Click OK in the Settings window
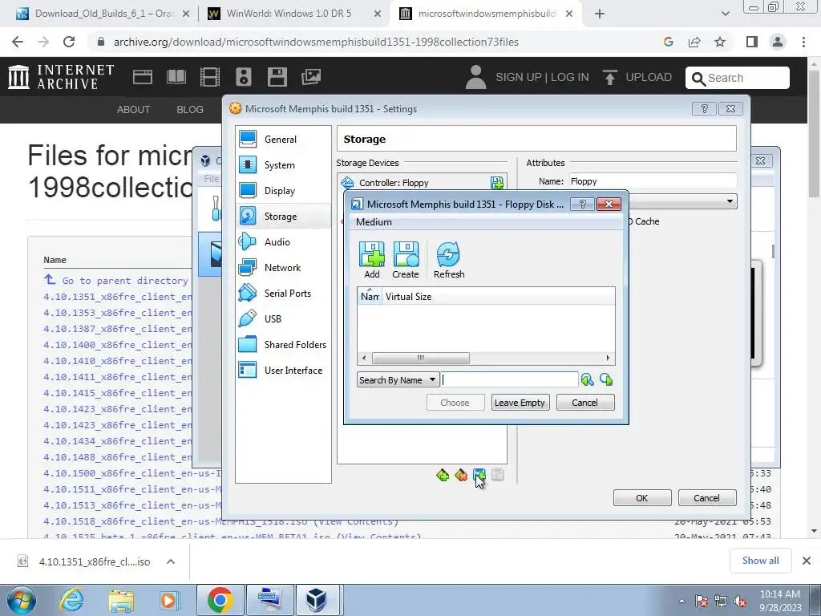 pos(642,497)
